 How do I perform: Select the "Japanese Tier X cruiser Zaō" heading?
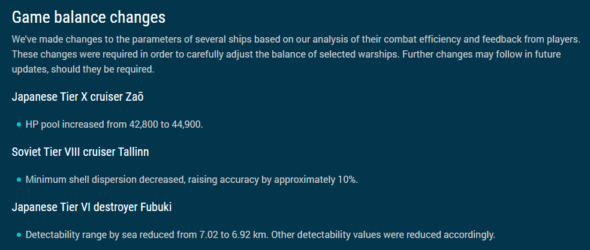point(77,97)
